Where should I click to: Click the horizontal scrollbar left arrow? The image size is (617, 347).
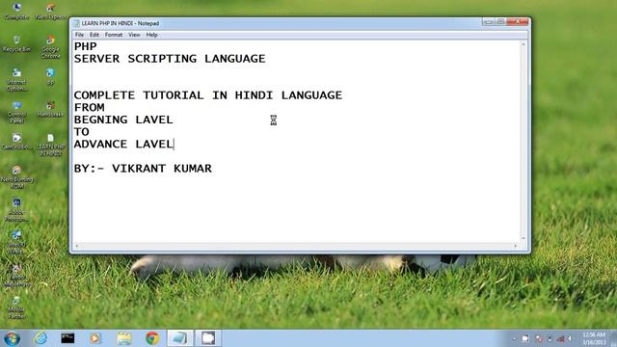[77, 246]
